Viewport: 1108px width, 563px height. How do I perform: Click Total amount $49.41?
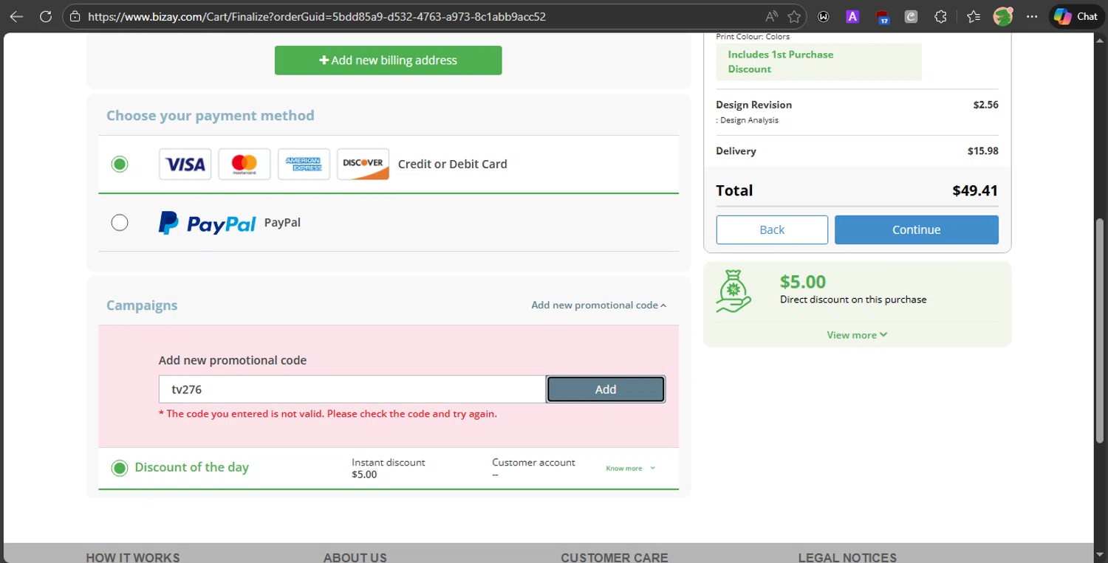coord(975,190)
